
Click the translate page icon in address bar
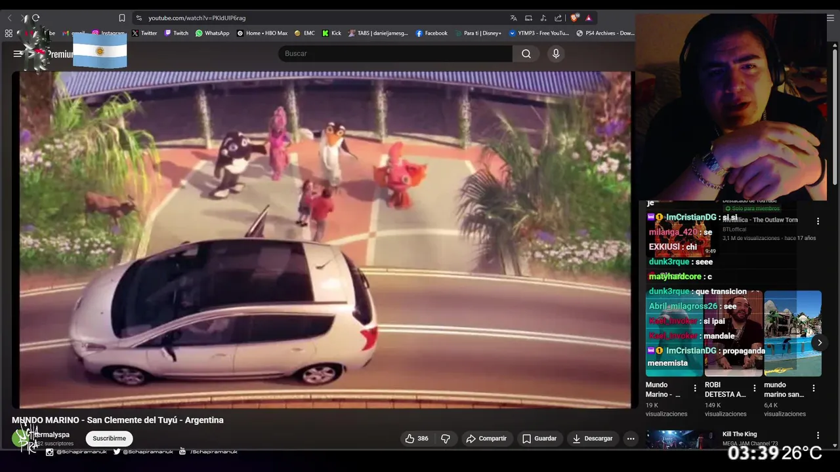pyautogui.click(x=513, y=18)
